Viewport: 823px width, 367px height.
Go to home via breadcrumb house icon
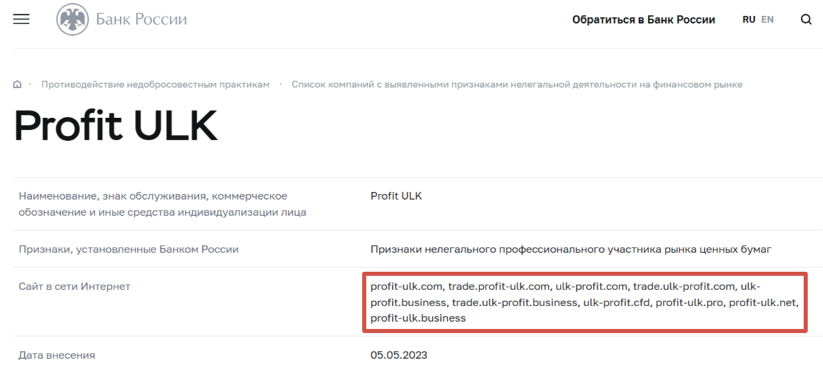pyautogui.click(x=18, y=85)
